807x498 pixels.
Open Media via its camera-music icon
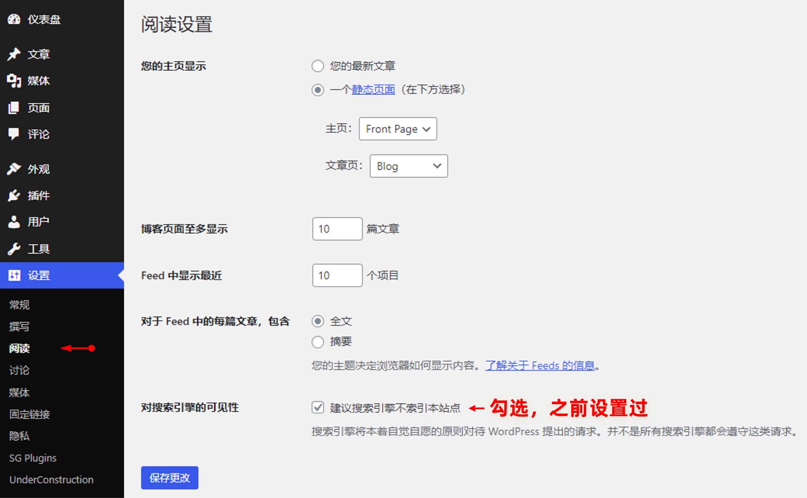[14, 81]
